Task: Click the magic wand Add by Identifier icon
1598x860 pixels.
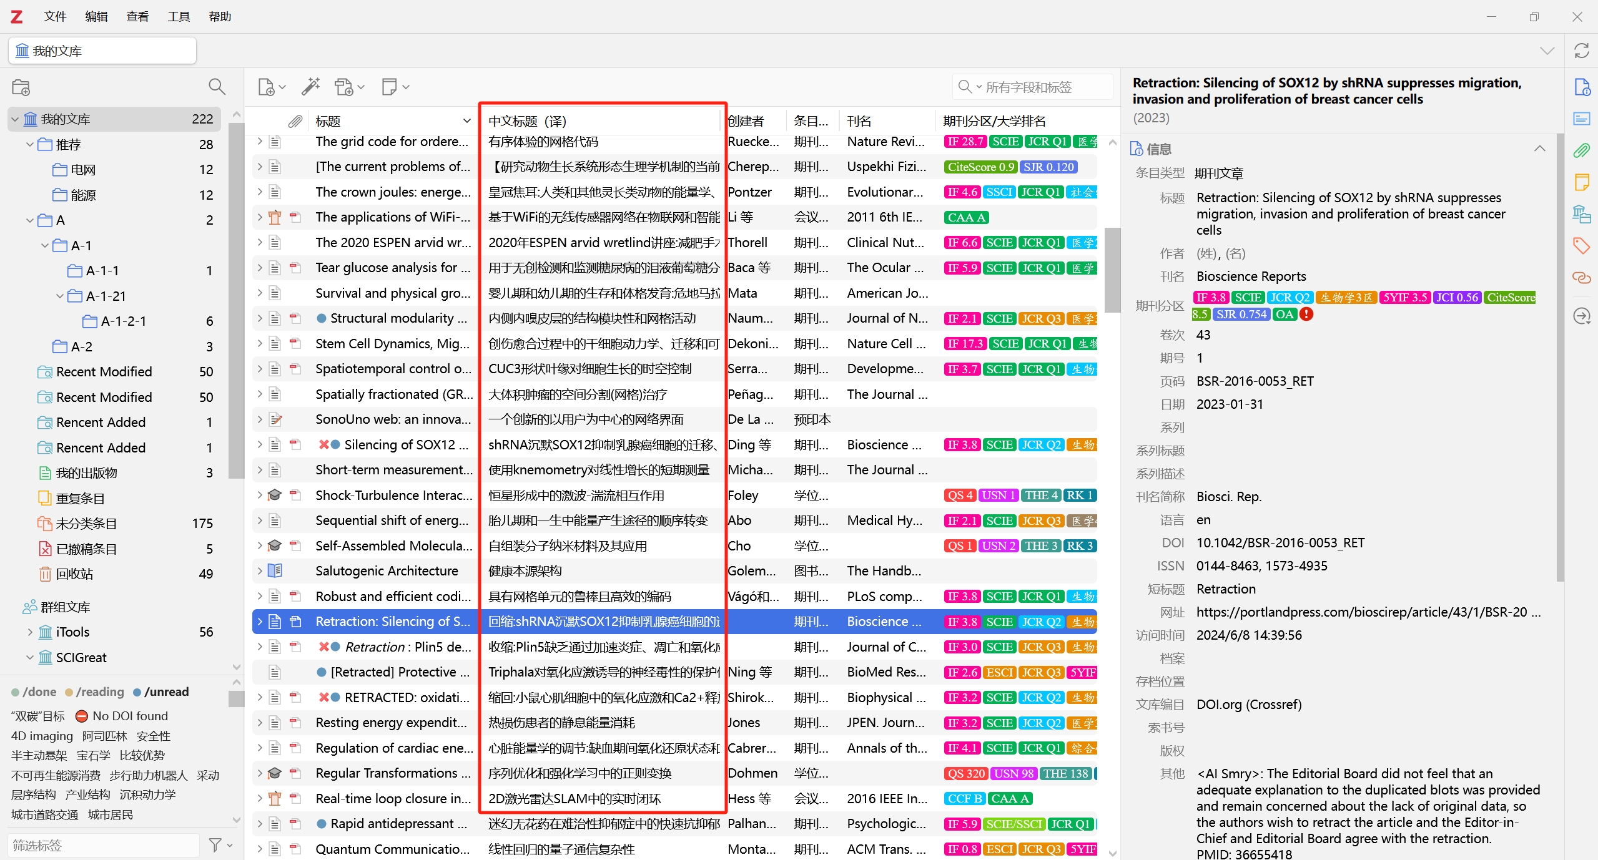Action: (310, 87)
